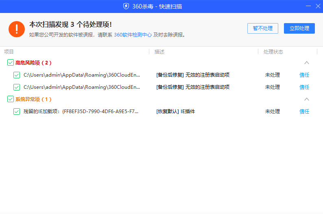This screenshot has width=323, height=221.
Task: Open the 360软件检测中心 link
Action: (x=133, y=35)
